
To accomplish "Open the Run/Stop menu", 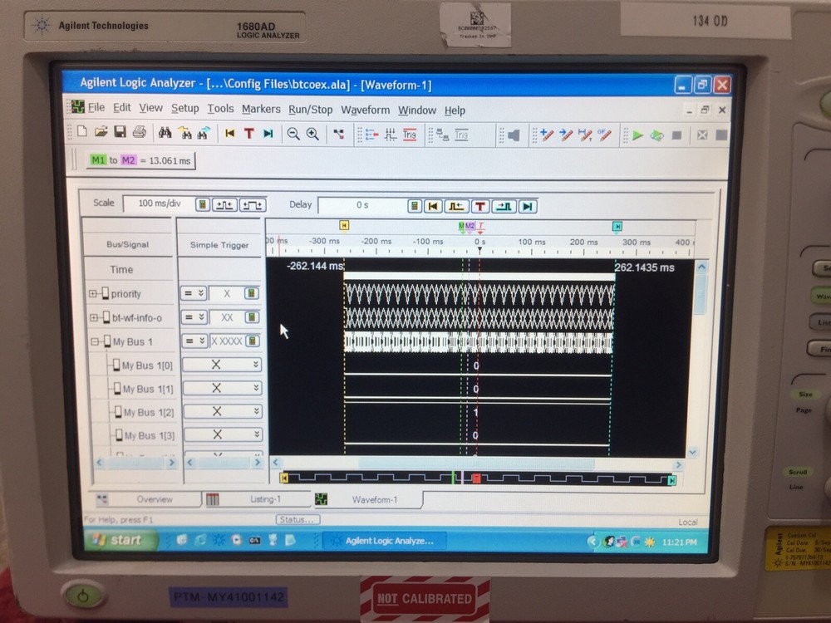I will click(311, 110).
